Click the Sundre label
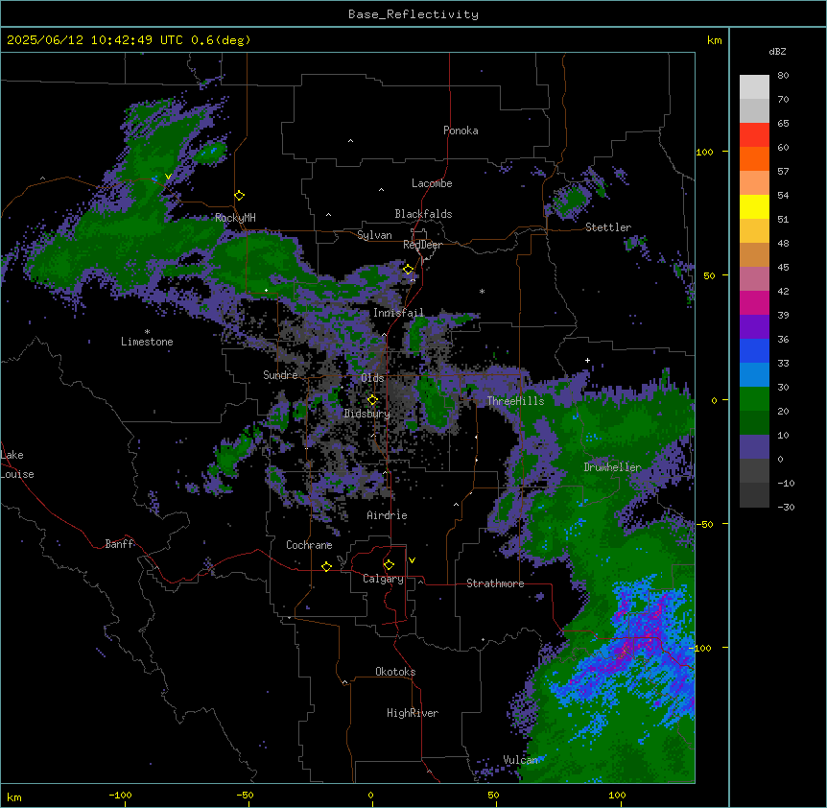The image size is (827, 808). (280, 375)
